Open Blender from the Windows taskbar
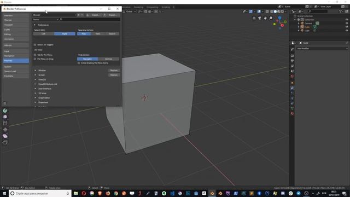Image resolution: width=350 pixels, height=197 pixels. point(212,193)
